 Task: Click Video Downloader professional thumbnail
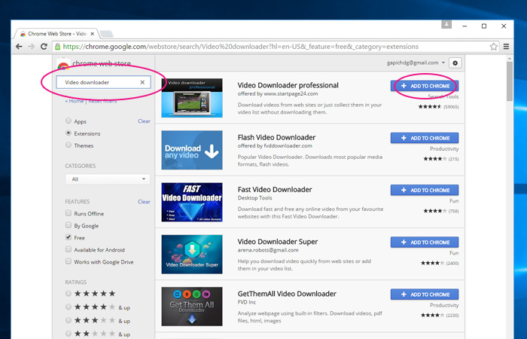[192, 98]
